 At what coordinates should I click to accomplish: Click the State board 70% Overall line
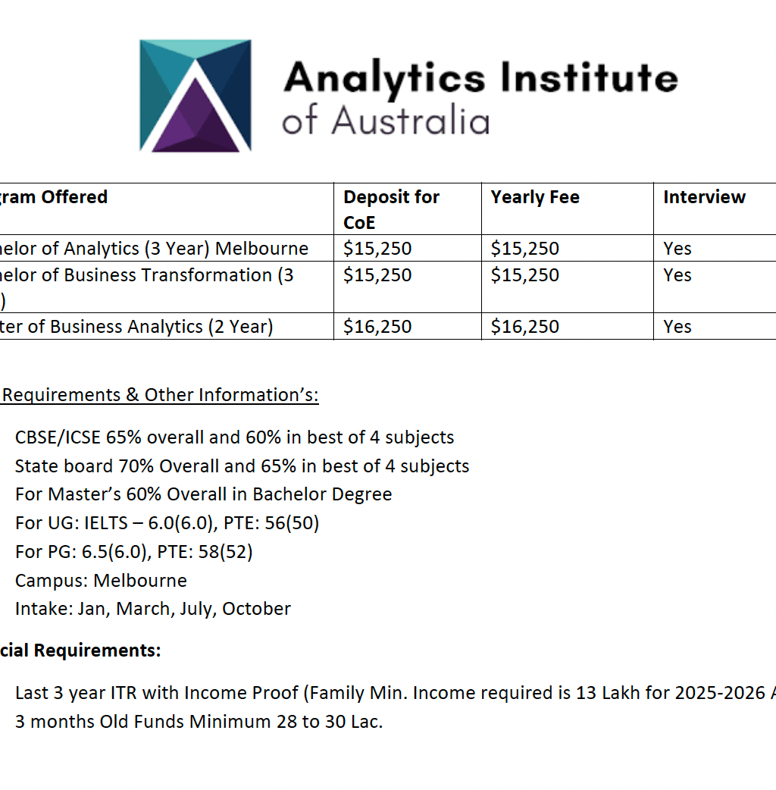242,466
